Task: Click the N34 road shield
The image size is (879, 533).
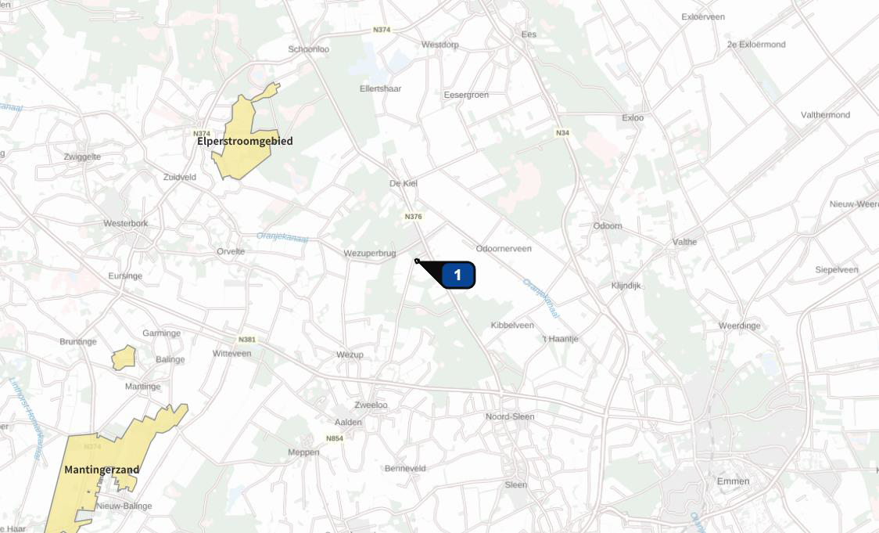Action: [562, 133]
